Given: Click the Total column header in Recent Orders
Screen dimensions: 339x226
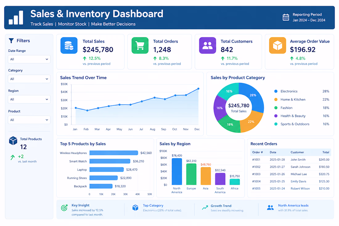Looking at the screenshot, I should point(326,152).
